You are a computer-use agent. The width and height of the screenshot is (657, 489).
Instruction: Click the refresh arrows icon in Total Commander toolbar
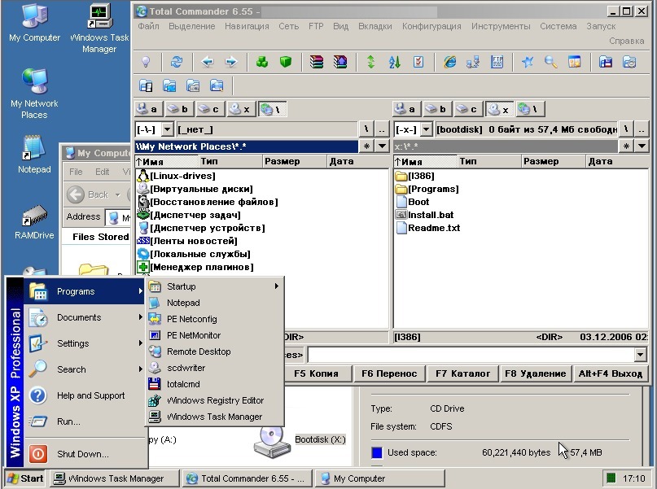[177, 62]
